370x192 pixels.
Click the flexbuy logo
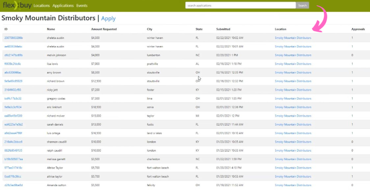[17, 5]
